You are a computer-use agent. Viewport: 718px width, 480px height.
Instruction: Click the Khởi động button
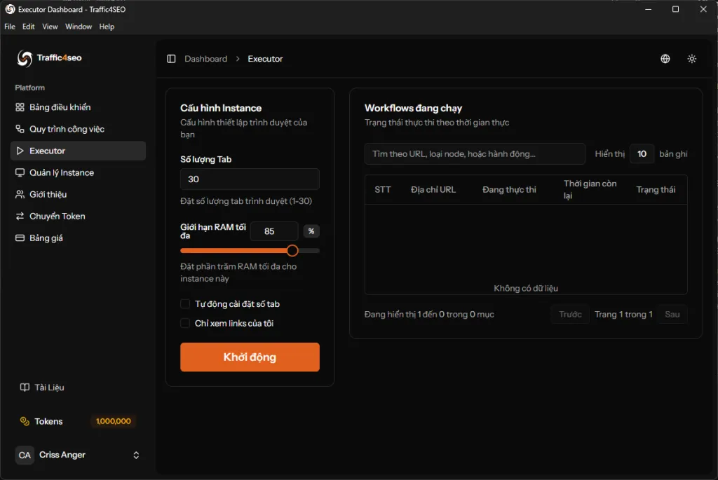click(x=250, y=357)
